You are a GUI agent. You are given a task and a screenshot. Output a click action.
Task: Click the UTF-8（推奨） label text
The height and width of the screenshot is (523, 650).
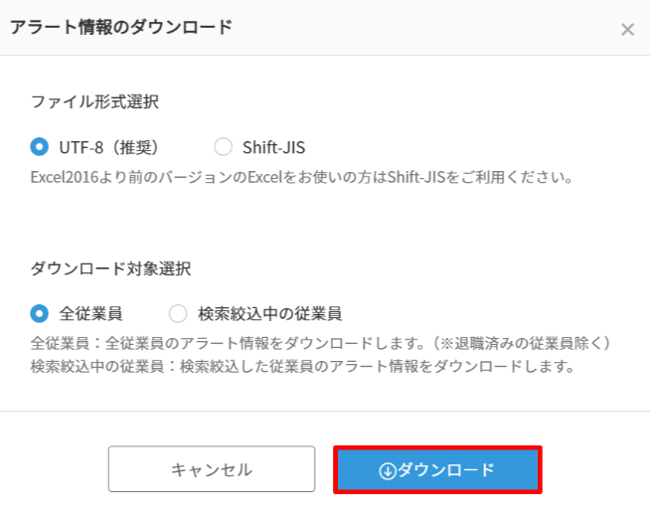pyautogui.click(x=108, y=147)
